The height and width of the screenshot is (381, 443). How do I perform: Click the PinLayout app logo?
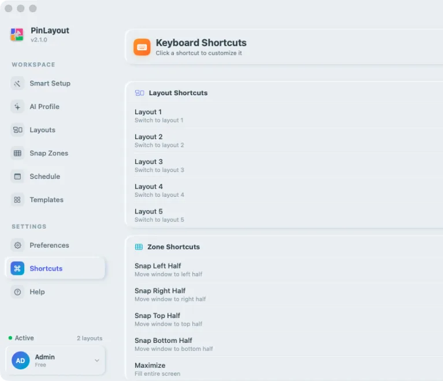[x=17, y=35]
